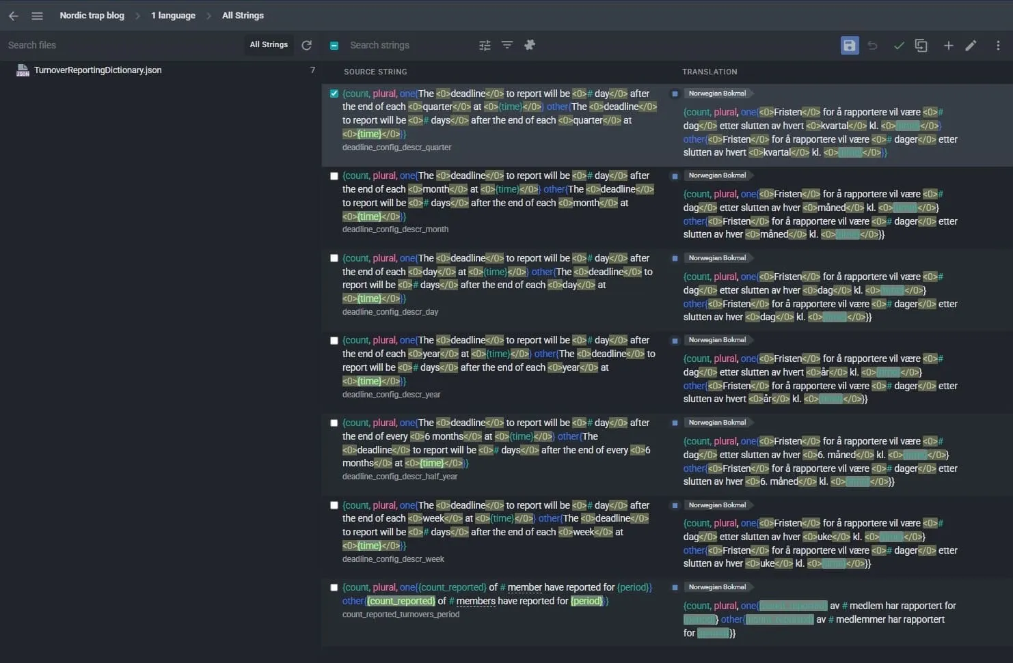1013x663 pixels.
Task: Click status square of count_reported_turnovers_period translation
Action: [x=675, y=587]
